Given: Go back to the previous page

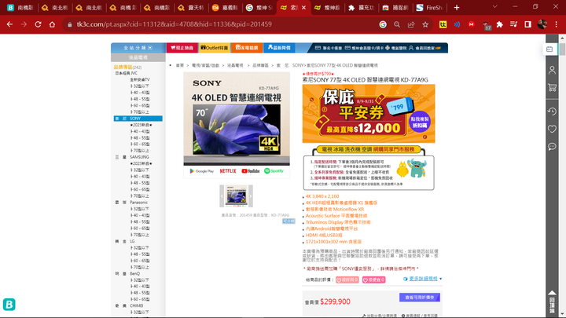Looking at the screenshot, I should pyautogui.click(x=9, y=24).
